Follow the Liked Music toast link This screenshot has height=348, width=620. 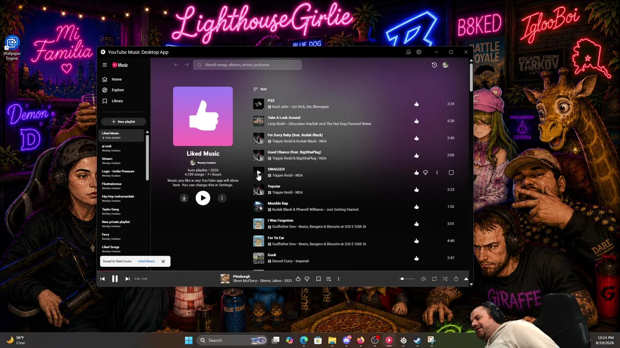click(x=146, y=261)
